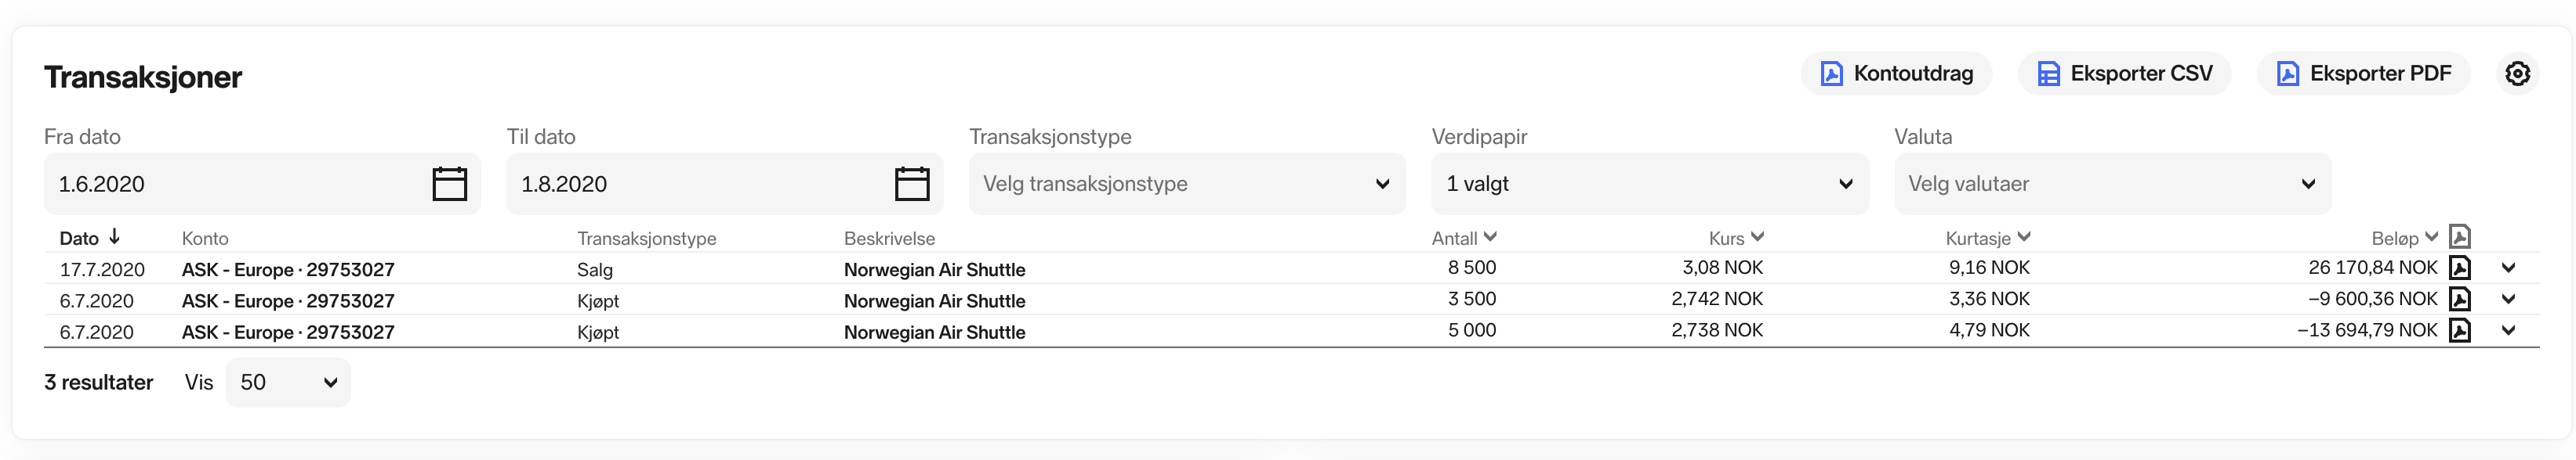
Task: Download PDF for the 3 500 shares purchase
Action: 2460,298
